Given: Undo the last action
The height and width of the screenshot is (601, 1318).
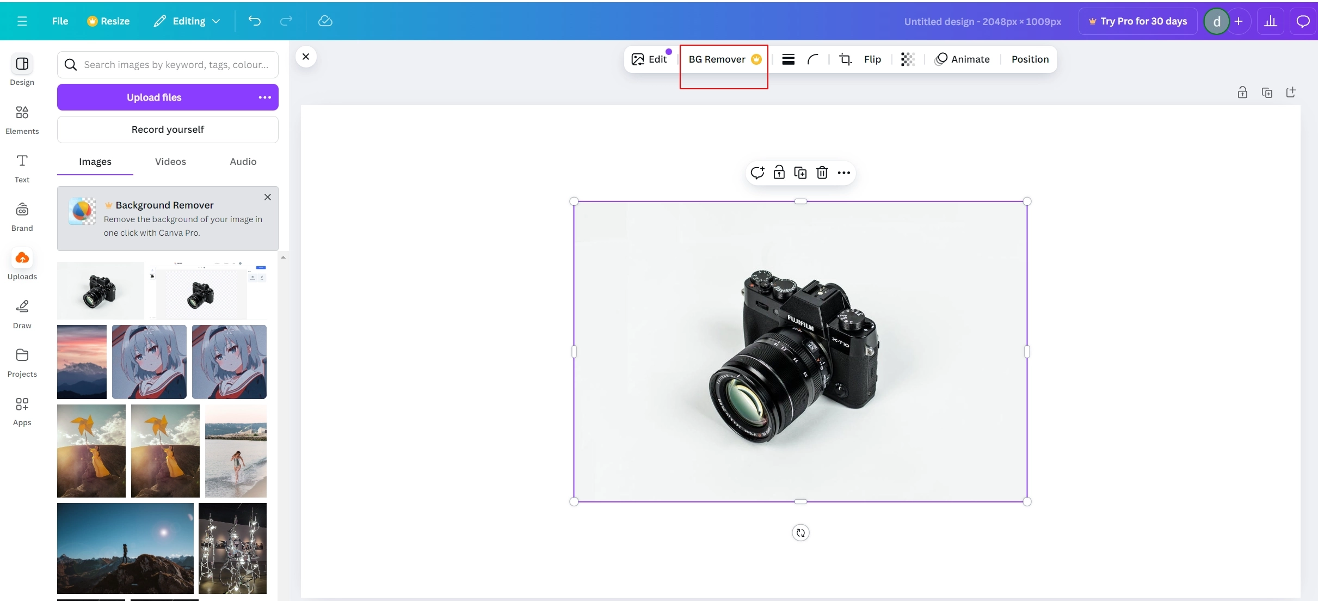Looking at the screenshot, I should pos(254,21).
